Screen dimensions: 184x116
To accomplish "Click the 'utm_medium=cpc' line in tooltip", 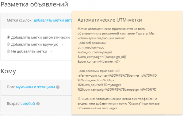I will [90, 48].
